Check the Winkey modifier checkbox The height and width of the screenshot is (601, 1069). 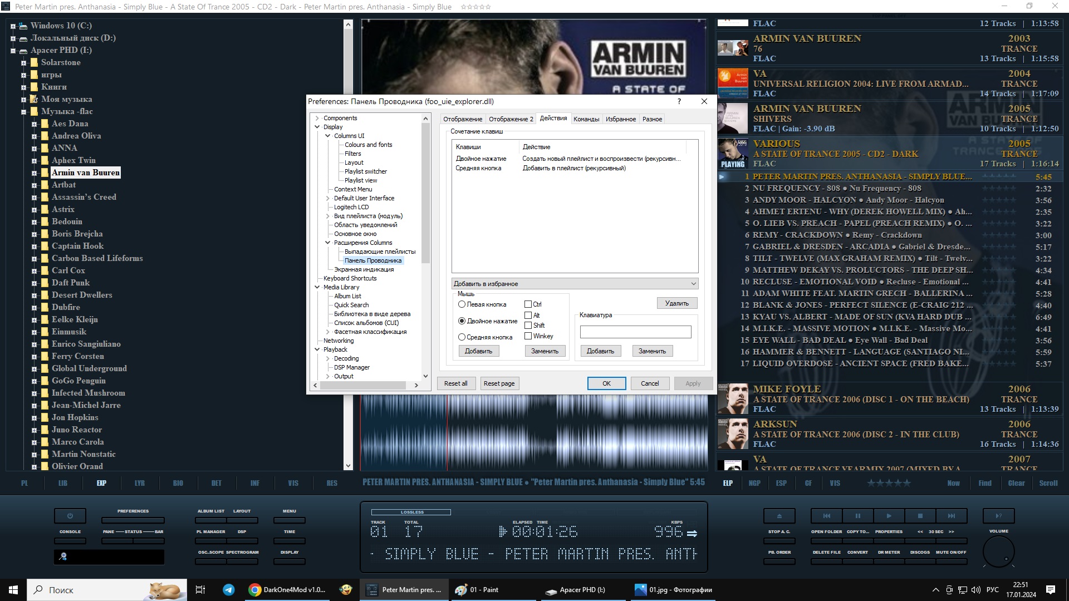coord(528,336)
